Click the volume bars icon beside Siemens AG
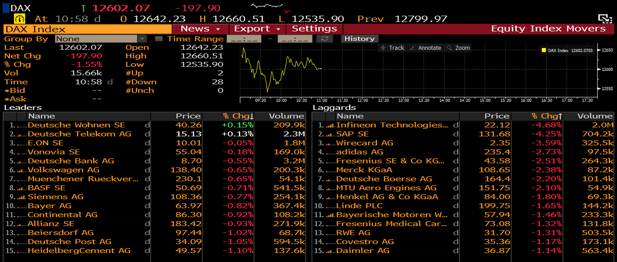This screenshot has height=262, width=617. (22, 197)
